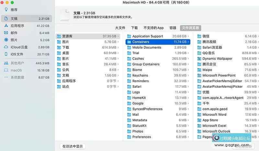Click the cloud icon for iCloud云盘
Image resolution: width=259 pixels, height=151 pixels.
[x=6, y=47]
